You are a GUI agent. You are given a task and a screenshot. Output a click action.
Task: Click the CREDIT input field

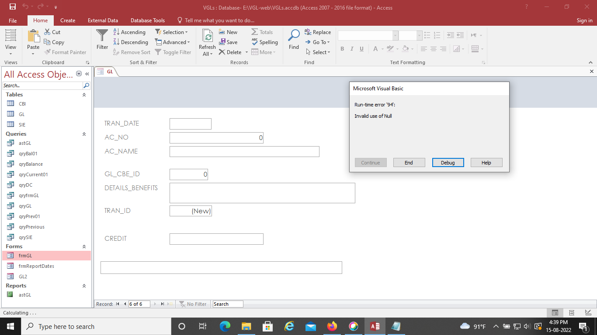point(216,239)
